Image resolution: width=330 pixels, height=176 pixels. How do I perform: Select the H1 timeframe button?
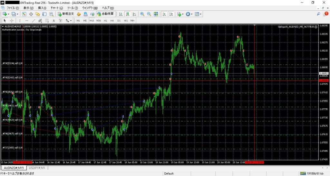point(105,21)
